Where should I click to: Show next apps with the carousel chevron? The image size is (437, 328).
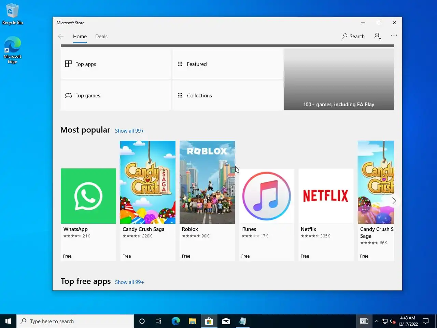[x=394, y=201]
